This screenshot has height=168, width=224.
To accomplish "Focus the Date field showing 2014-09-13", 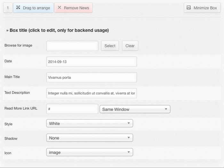I will (x=92, y=61).
